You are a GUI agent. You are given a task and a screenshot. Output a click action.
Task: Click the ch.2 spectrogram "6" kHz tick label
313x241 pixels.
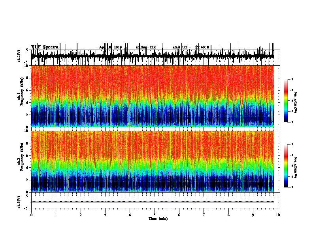[x=28, y=155]
